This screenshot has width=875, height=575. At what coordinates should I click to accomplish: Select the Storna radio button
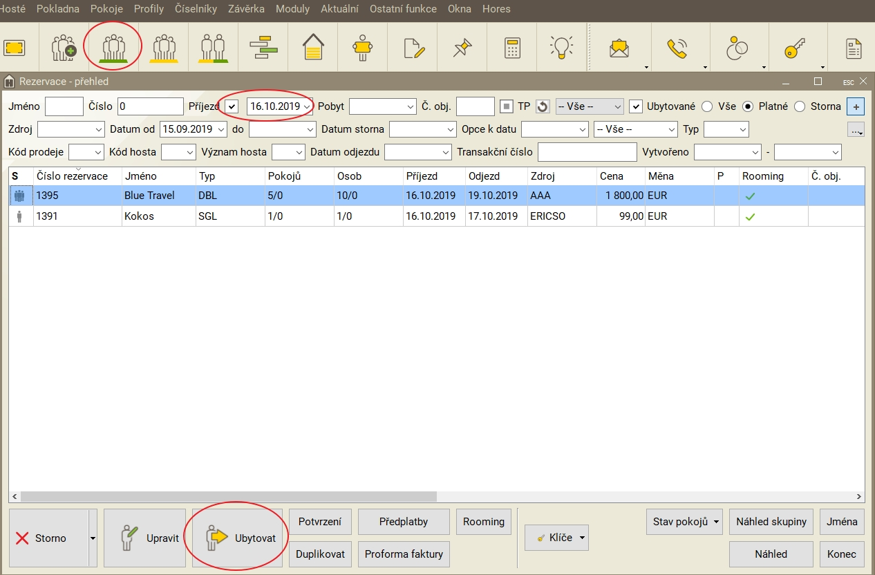800,106
